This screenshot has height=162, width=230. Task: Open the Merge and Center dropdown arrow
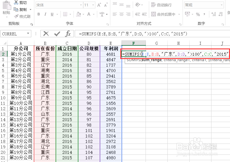pos(179,14)
